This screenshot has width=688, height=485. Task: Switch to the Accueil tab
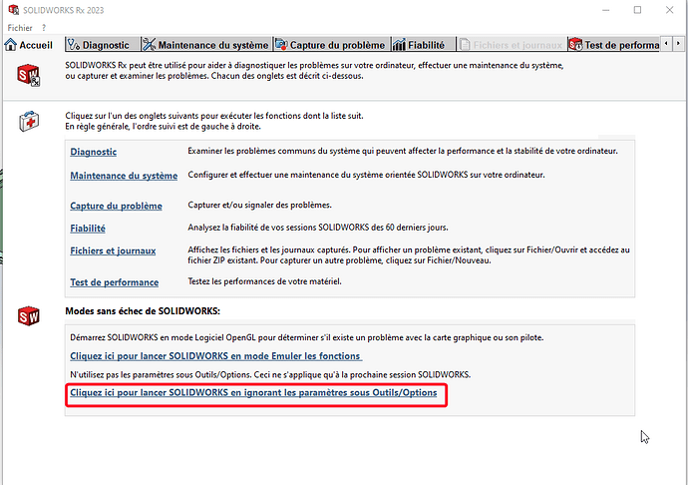(29, 45)
